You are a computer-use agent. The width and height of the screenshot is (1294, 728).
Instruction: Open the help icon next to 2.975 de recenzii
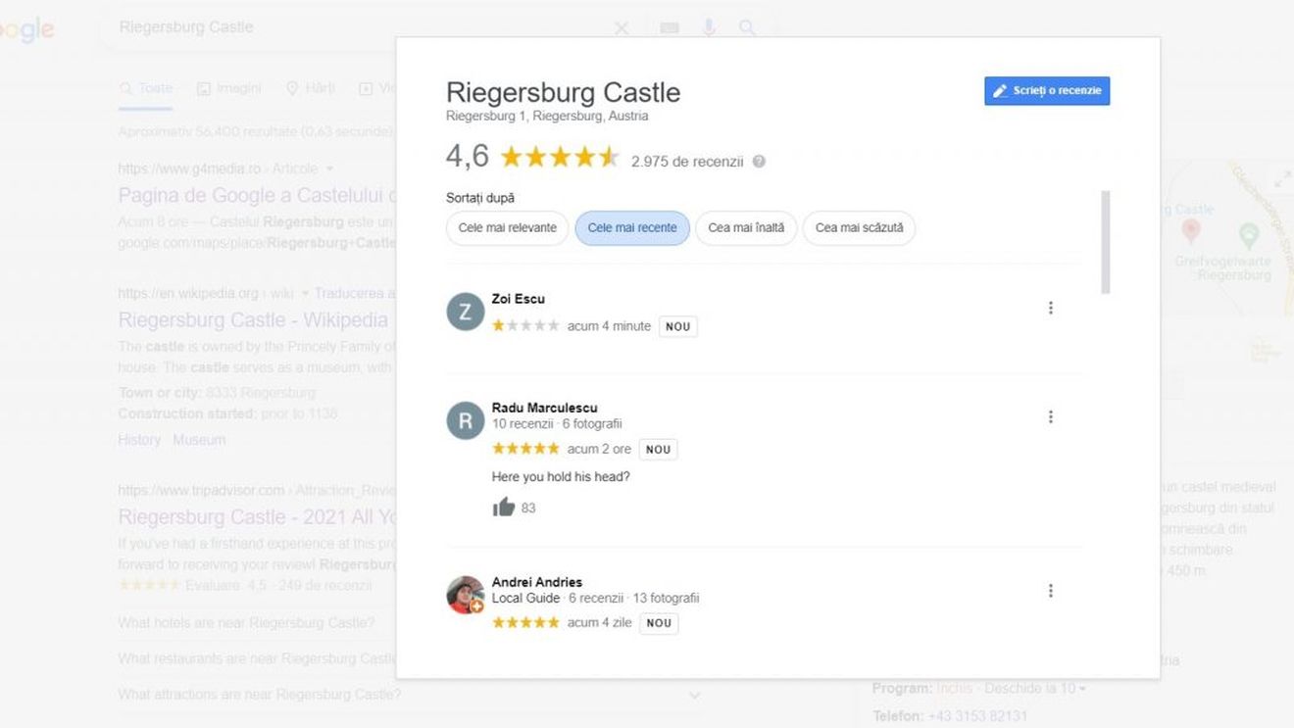(759, 162)
